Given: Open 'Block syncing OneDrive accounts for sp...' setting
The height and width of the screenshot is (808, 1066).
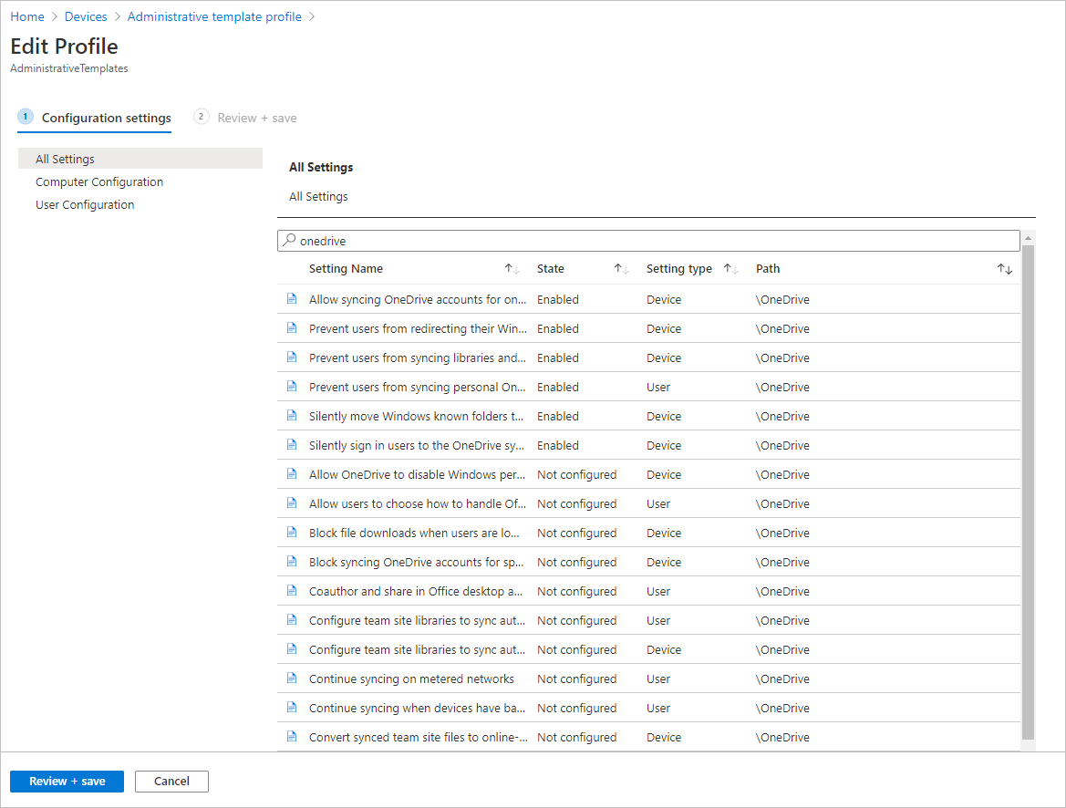Looking at the screenshot, I should point(416,563).
